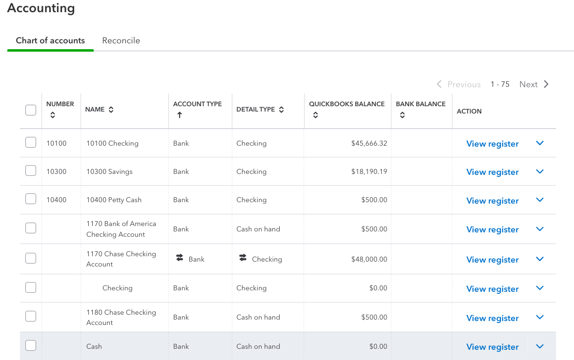
Task: Sort by Detail Type column icon
Action: [x=282, y=110]
